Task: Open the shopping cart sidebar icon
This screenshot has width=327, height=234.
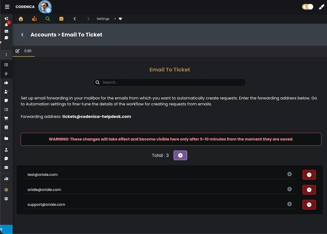Action: pyautogui.click(x=6, y=118)
